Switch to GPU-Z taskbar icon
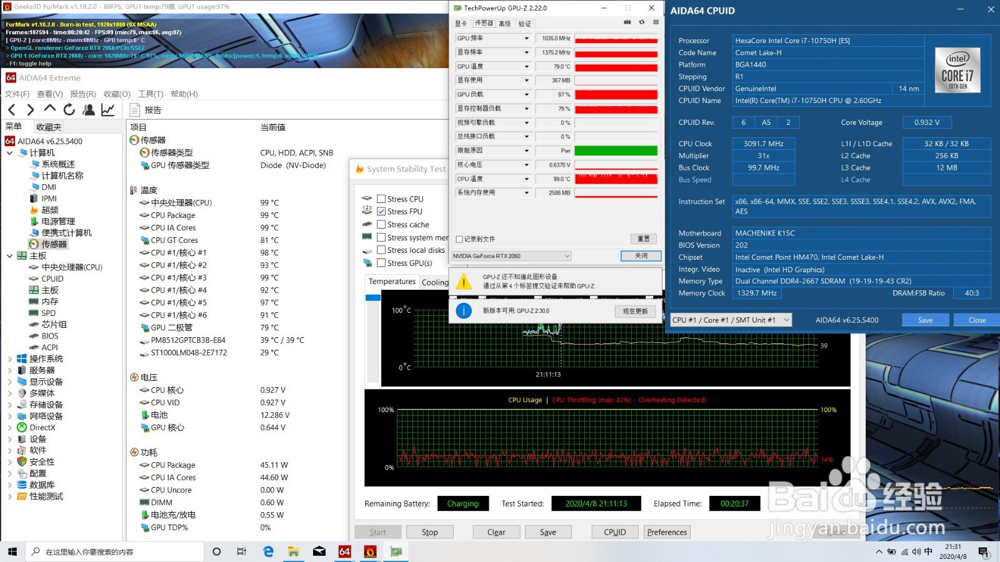This screenshot has height=562, width=1000. (x=396, y=551)
